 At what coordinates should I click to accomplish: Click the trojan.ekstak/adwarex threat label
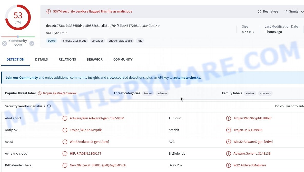click(60, 93)
